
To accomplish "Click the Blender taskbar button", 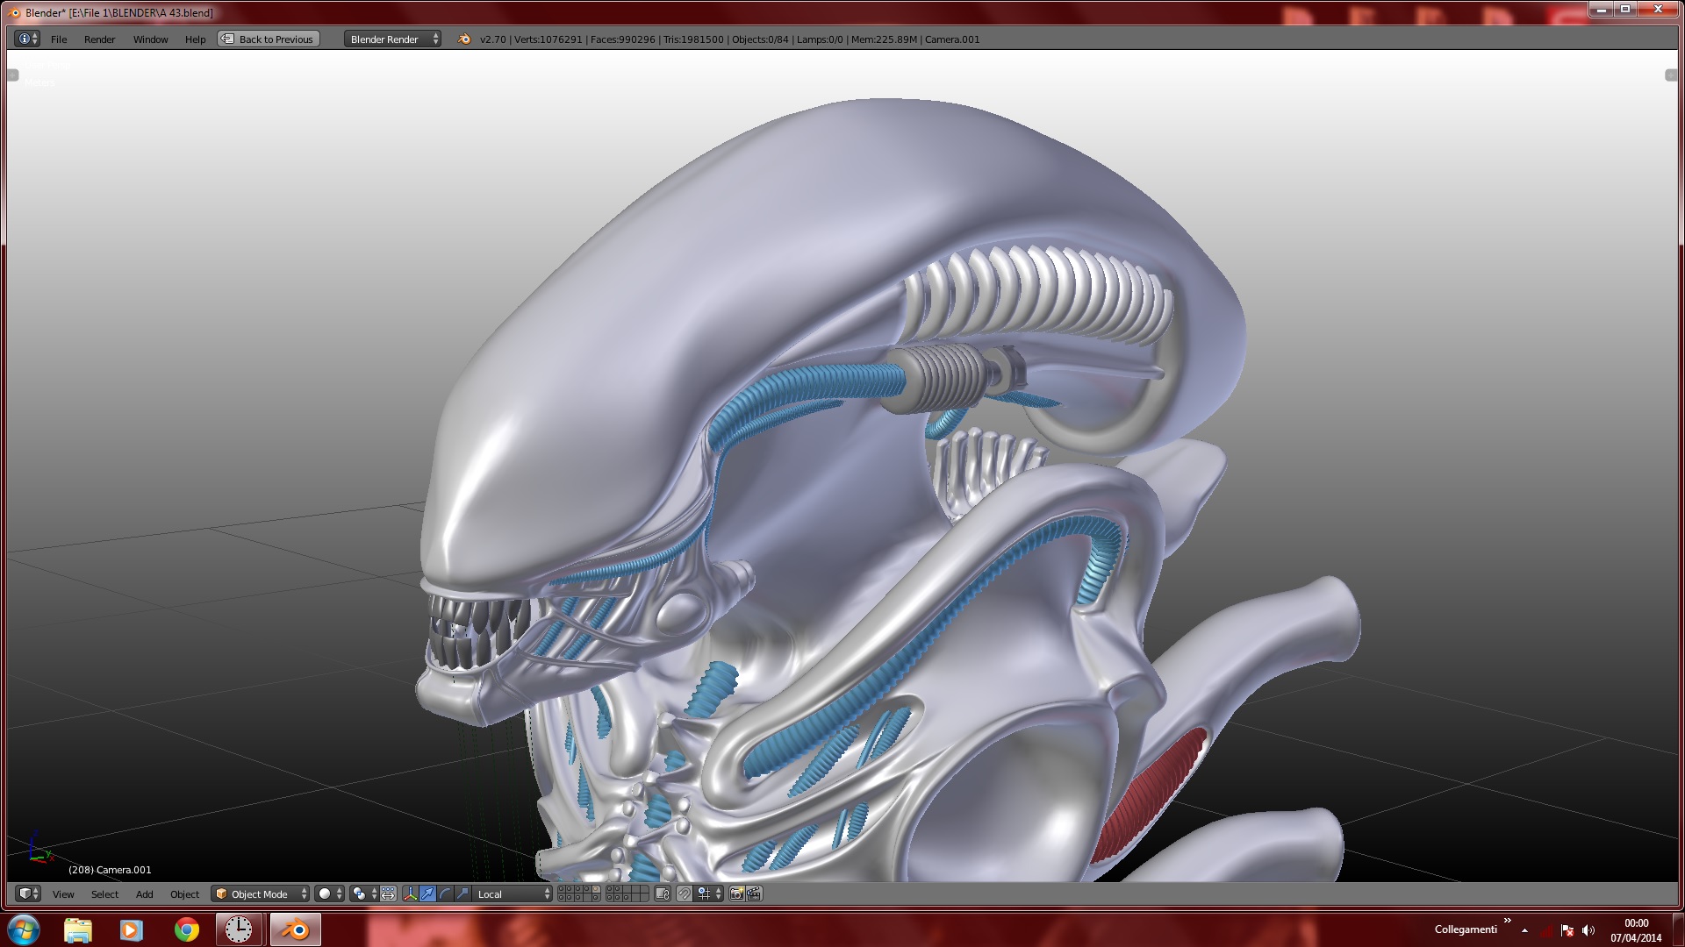I will 296,929.
